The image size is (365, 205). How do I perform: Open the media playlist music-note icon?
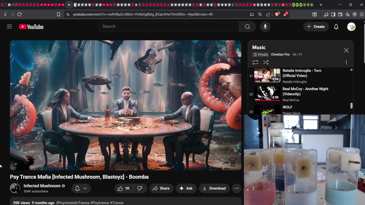point(326,14)
